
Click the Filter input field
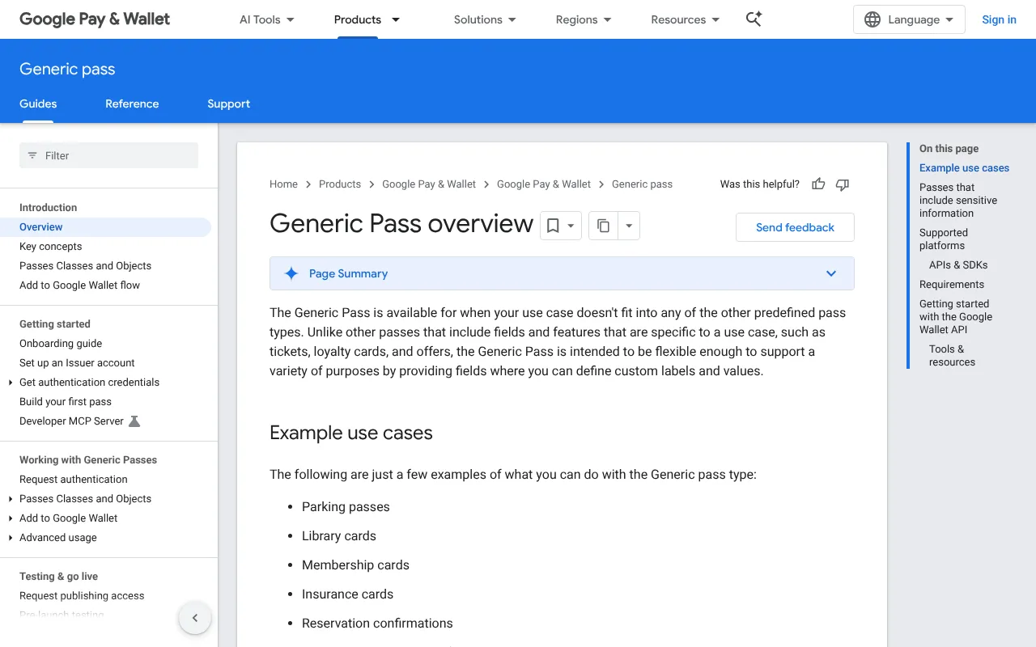click(108, 155)
